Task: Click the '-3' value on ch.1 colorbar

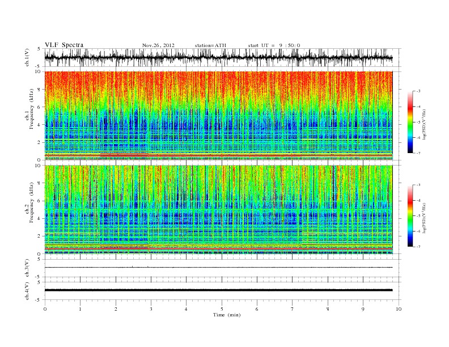Action: click(x=418, y=91)
